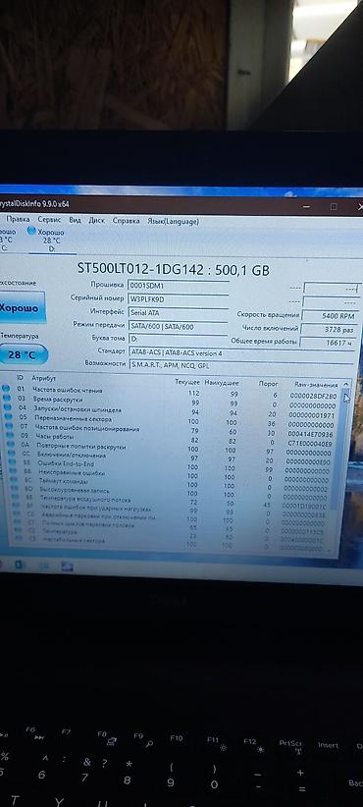The image size is (363, 807).
Task: Click status dot of attribute 03 spin-up time
Action: (6, 398)
